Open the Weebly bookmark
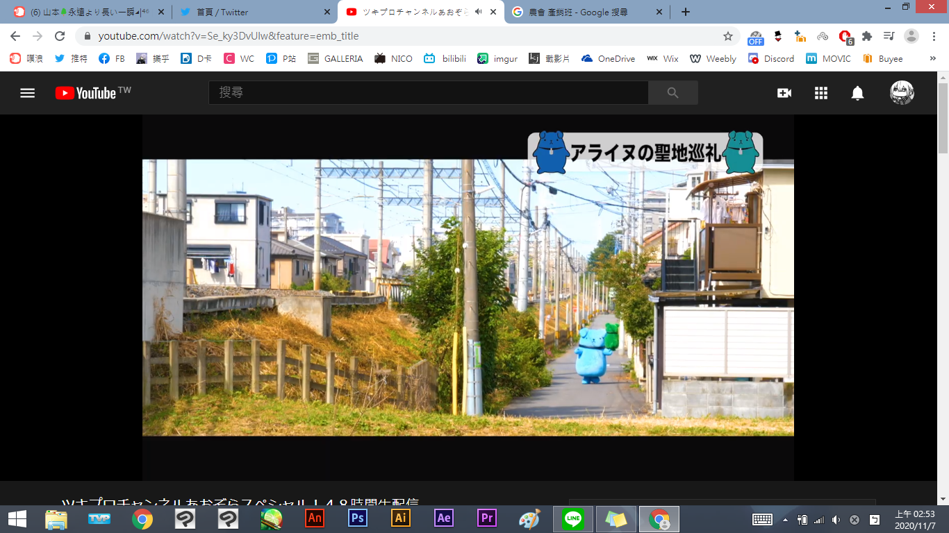 pos(713,59)
